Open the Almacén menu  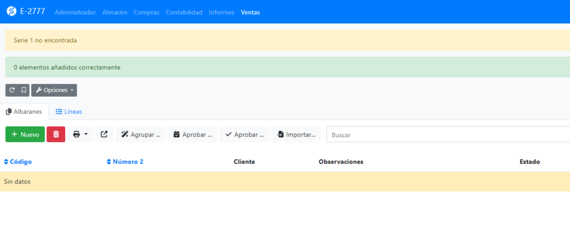coord(115,12)
